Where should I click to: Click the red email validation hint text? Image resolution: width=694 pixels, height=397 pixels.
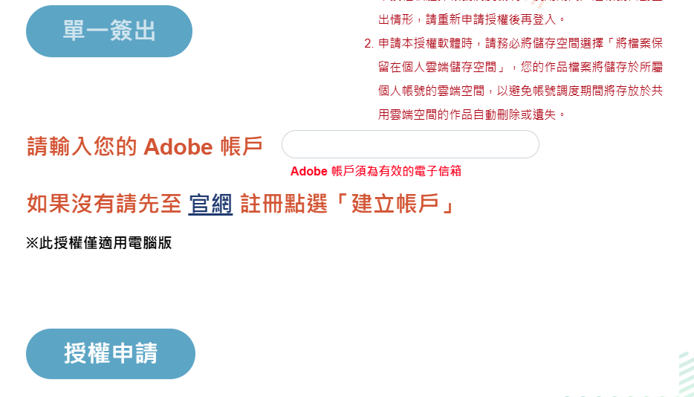tap(376, 172)
